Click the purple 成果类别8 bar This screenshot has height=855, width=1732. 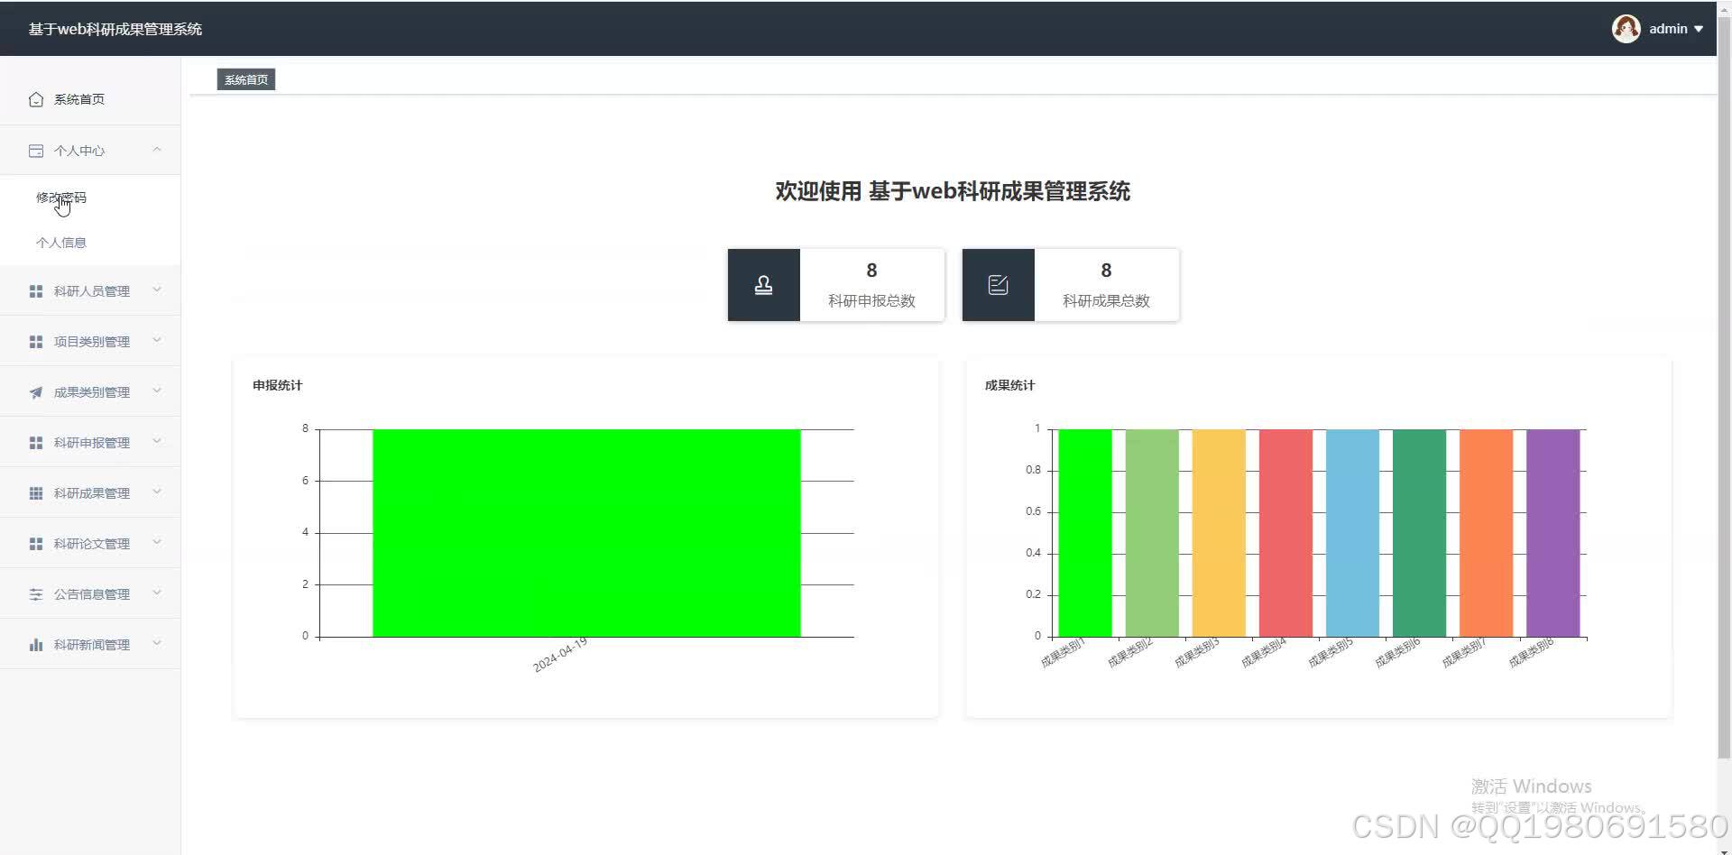click(1553, 533)
